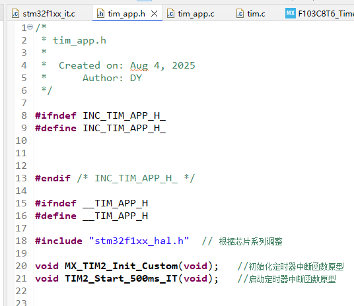Click the MX icon on F103C8T6 tab
The image size is (354, 306).
[x=291, y=13]
